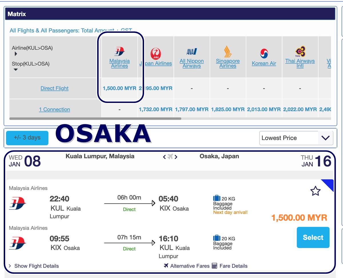Open the Thai Airways Intl link

point(300,63)
